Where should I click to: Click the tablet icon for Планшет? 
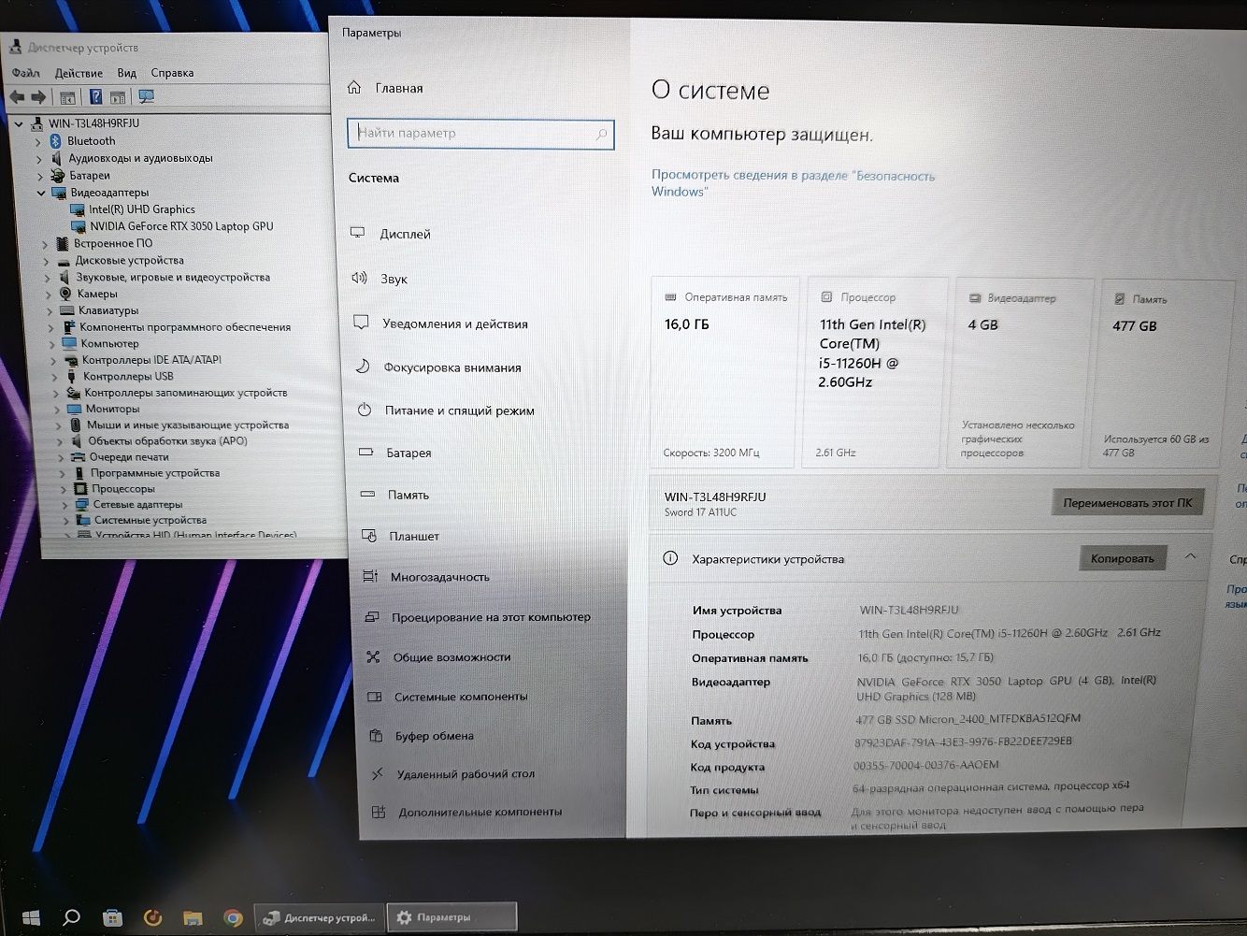[x=368, y=536]
